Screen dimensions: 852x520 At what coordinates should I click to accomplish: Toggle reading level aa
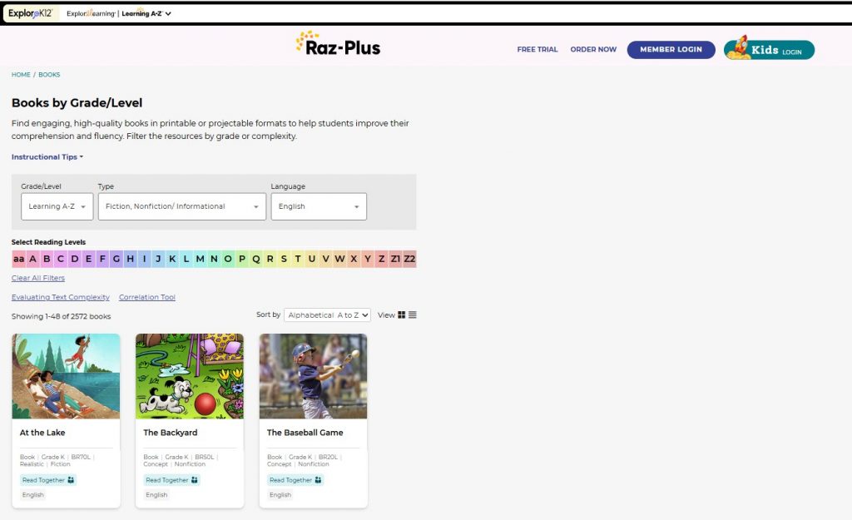18,260
